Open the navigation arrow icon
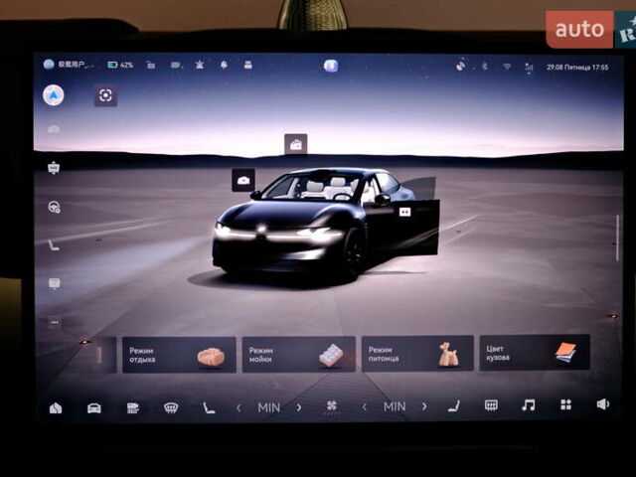 tap(54, 95)
